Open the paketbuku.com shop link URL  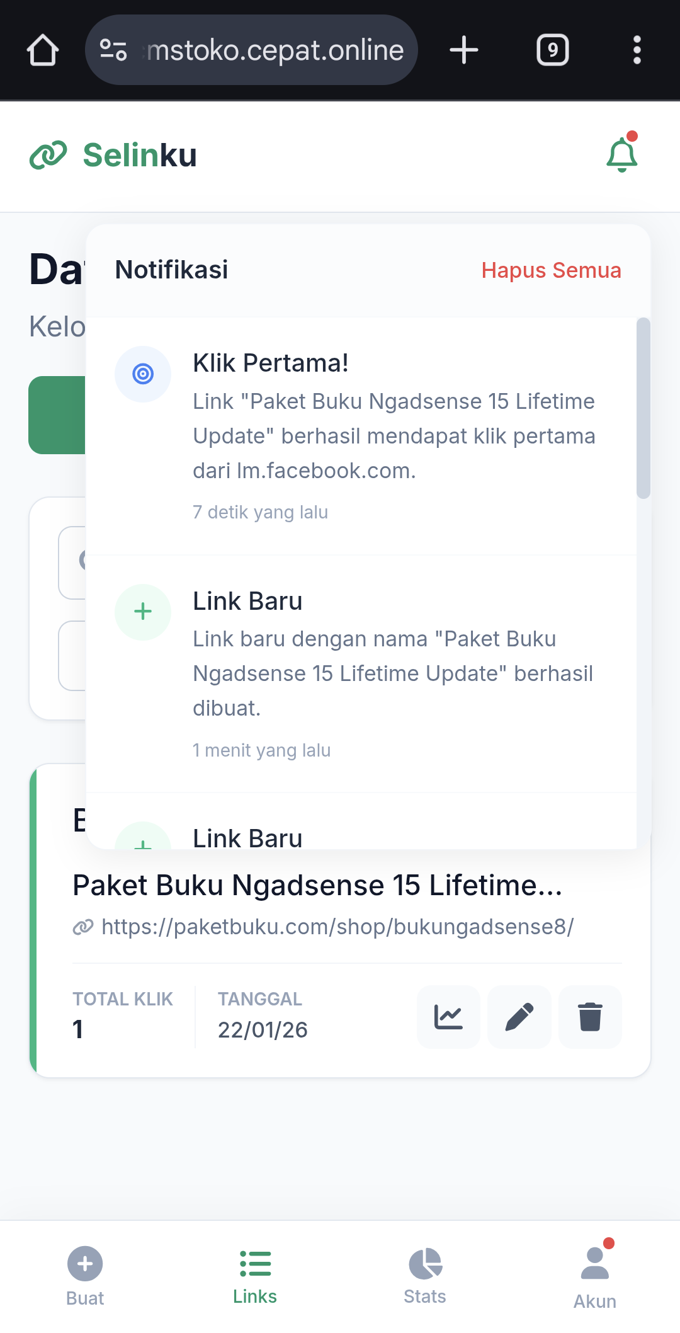tap(337, 927)
